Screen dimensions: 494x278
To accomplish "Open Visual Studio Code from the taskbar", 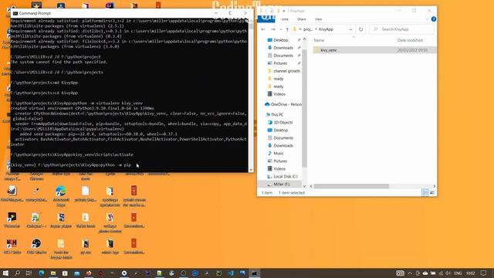I will 231,273.
